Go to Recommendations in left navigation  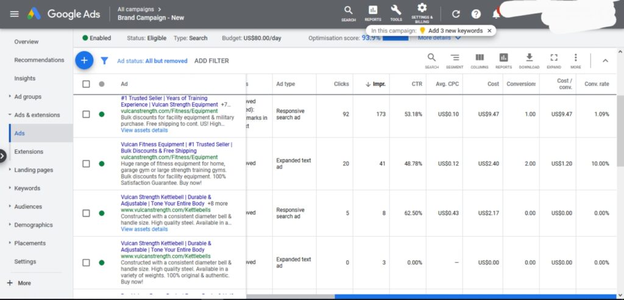(x=39, y=60)
